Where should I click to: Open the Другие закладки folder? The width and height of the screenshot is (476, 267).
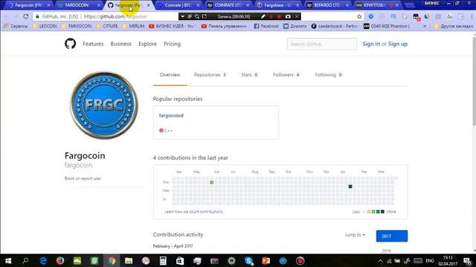point(453,27)
